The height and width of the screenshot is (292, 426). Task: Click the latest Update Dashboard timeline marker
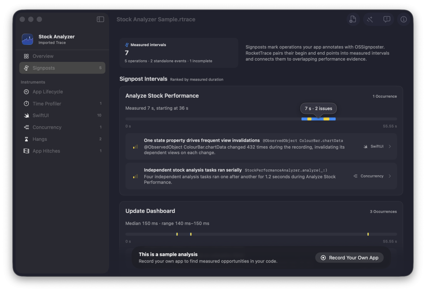click(x=368, y=234)
